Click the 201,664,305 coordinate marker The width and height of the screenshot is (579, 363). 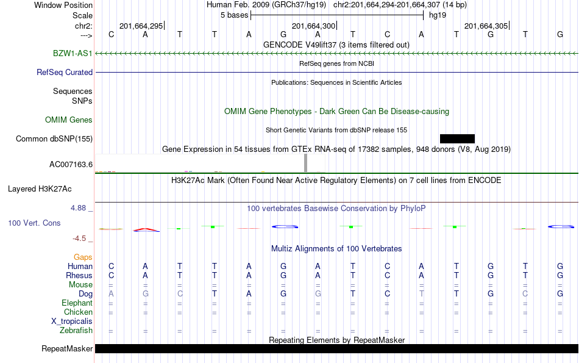[x=487, y=26]
